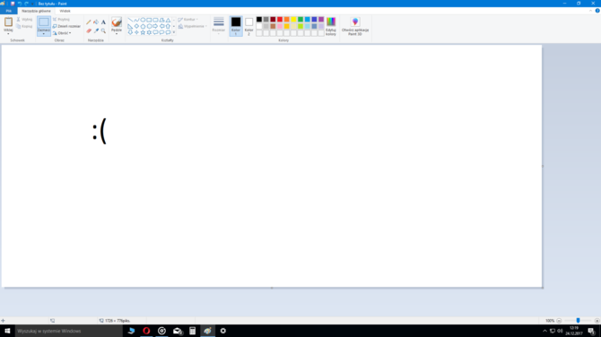Screen dimensions: 601x337
Task: Click zoom out minus button
Action: [559, 321]
